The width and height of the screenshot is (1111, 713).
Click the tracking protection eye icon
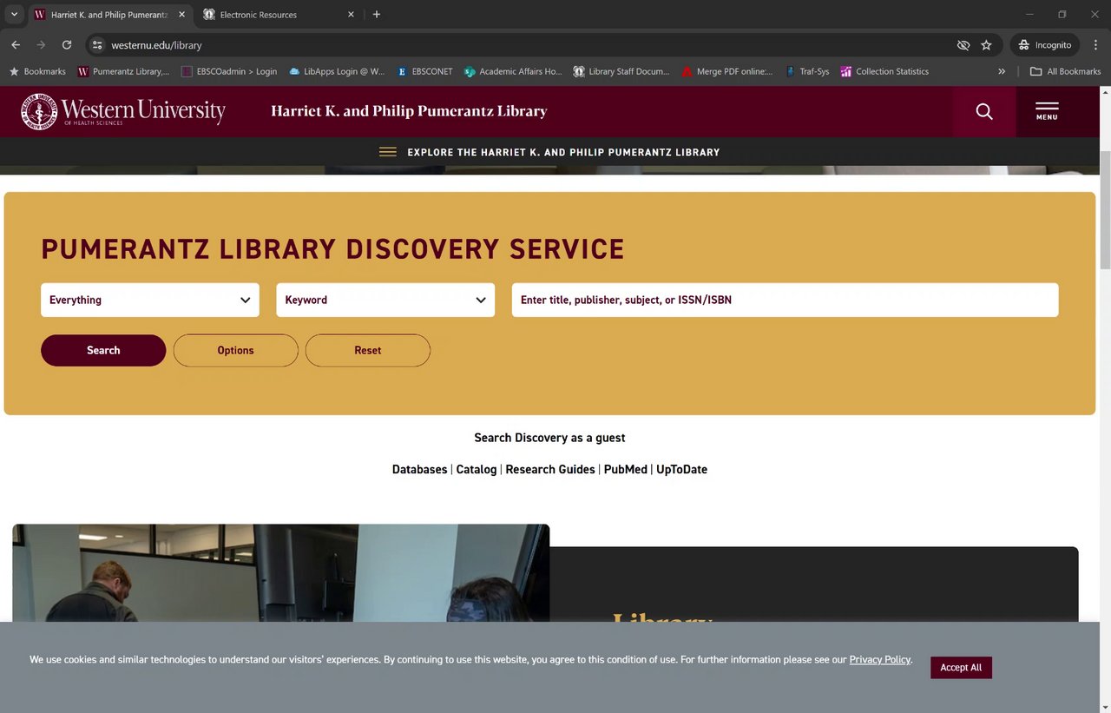[x=963, y=45]
